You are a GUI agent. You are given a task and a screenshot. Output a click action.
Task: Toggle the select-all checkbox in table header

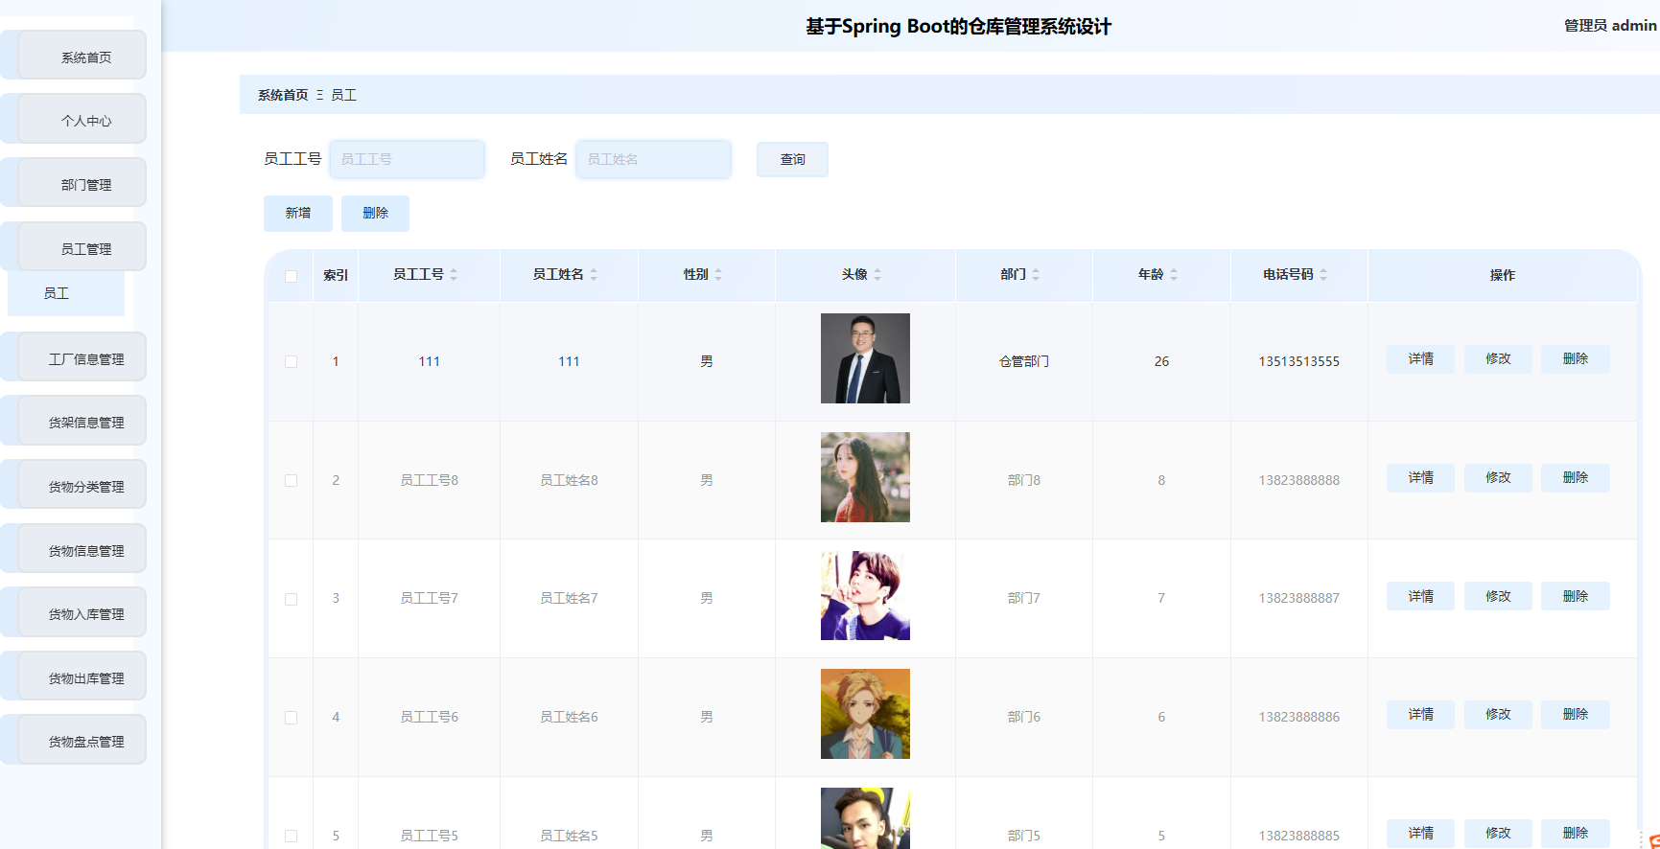point(291,276)
